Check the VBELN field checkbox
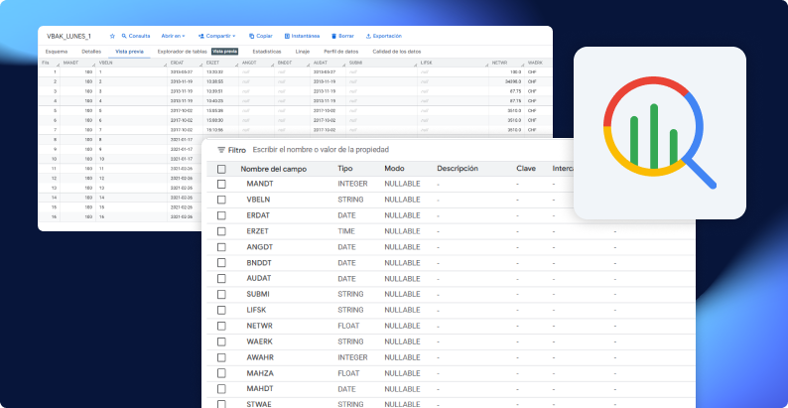This screenshot has height=408, width=788. [221, 200]
